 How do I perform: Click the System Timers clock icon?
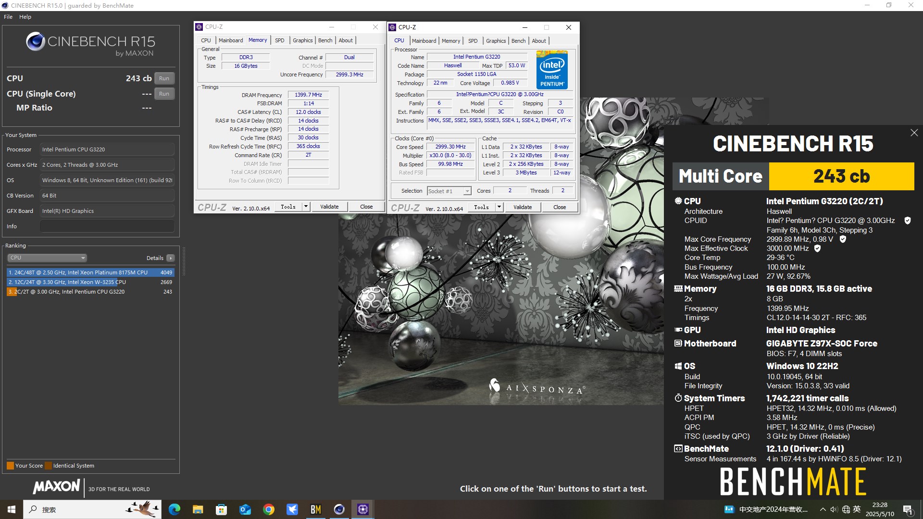(x=678, y=398)
